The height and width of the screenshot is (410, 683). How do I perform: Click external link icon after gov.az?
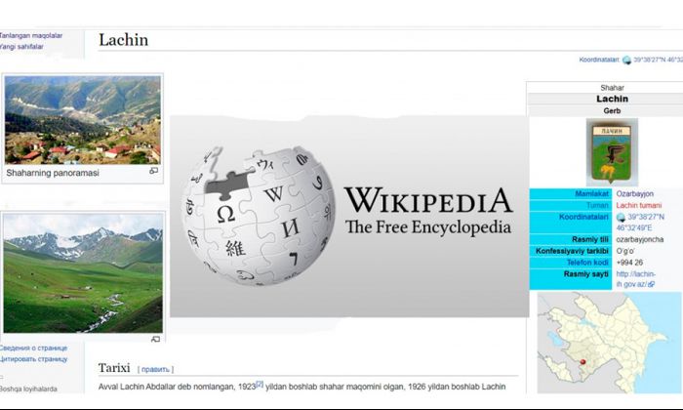coord(651,284)
